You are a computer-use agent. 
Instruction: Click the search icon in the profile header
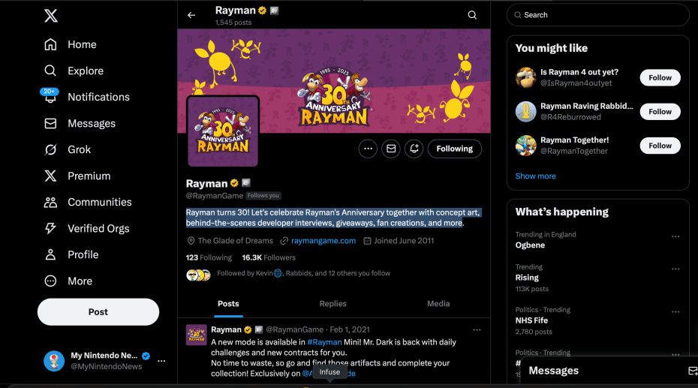coord(472,15)
